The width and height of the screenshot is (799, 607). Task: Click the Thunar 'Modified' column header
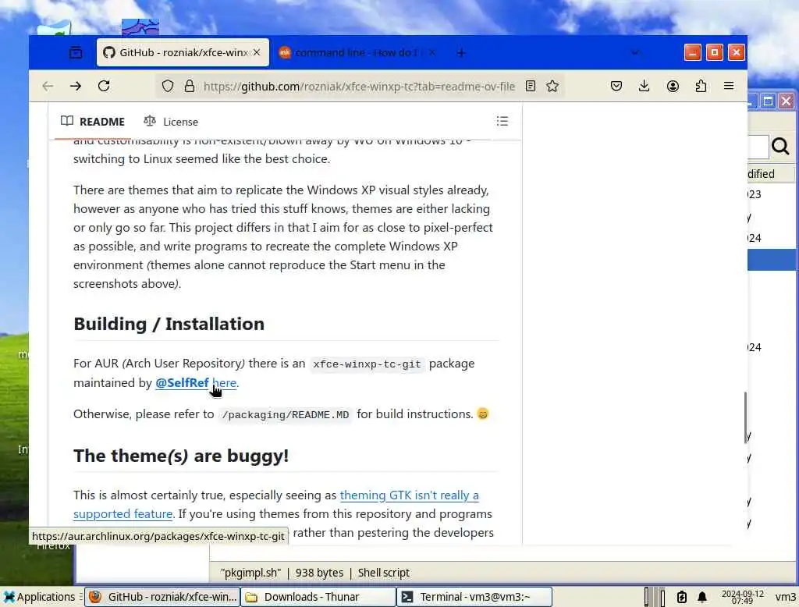tap(770, 174)
